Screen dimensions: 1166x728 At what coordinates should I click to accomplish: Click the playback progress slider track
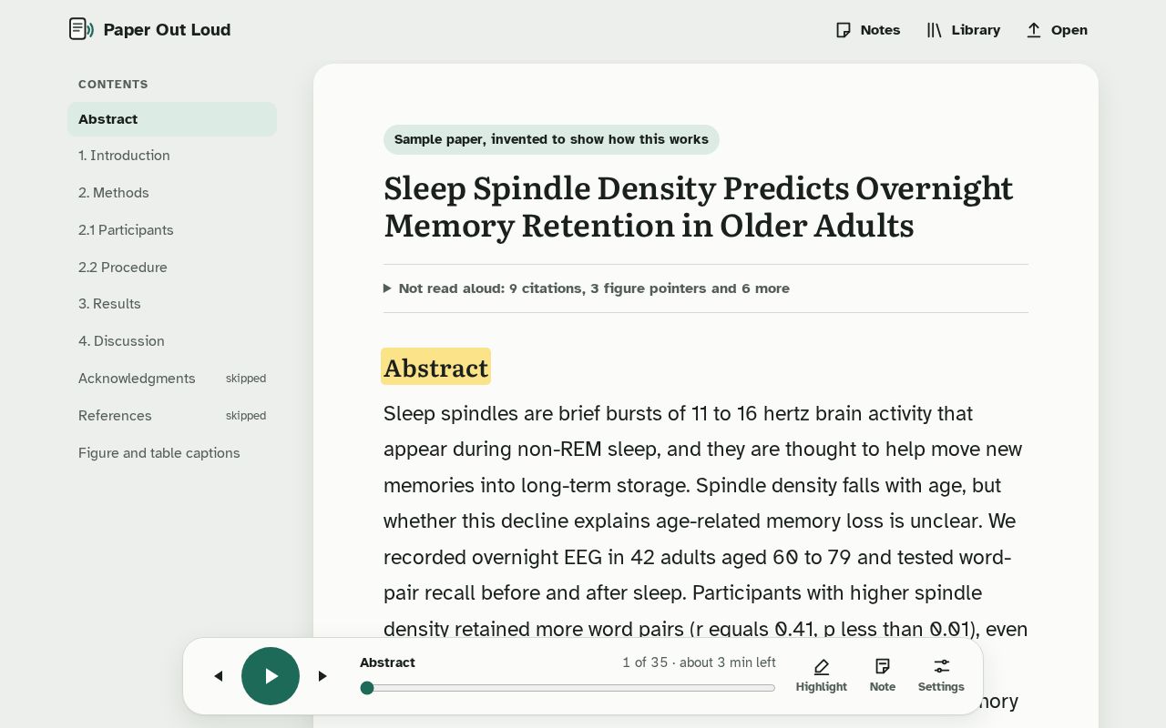(x=568, y=688)
